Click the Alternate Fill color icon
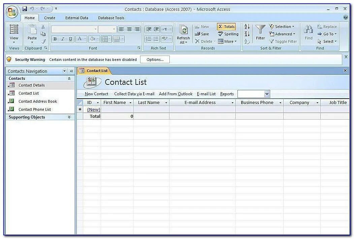The image size is (354, 239). pyautogui.click(x=117, y=39)
